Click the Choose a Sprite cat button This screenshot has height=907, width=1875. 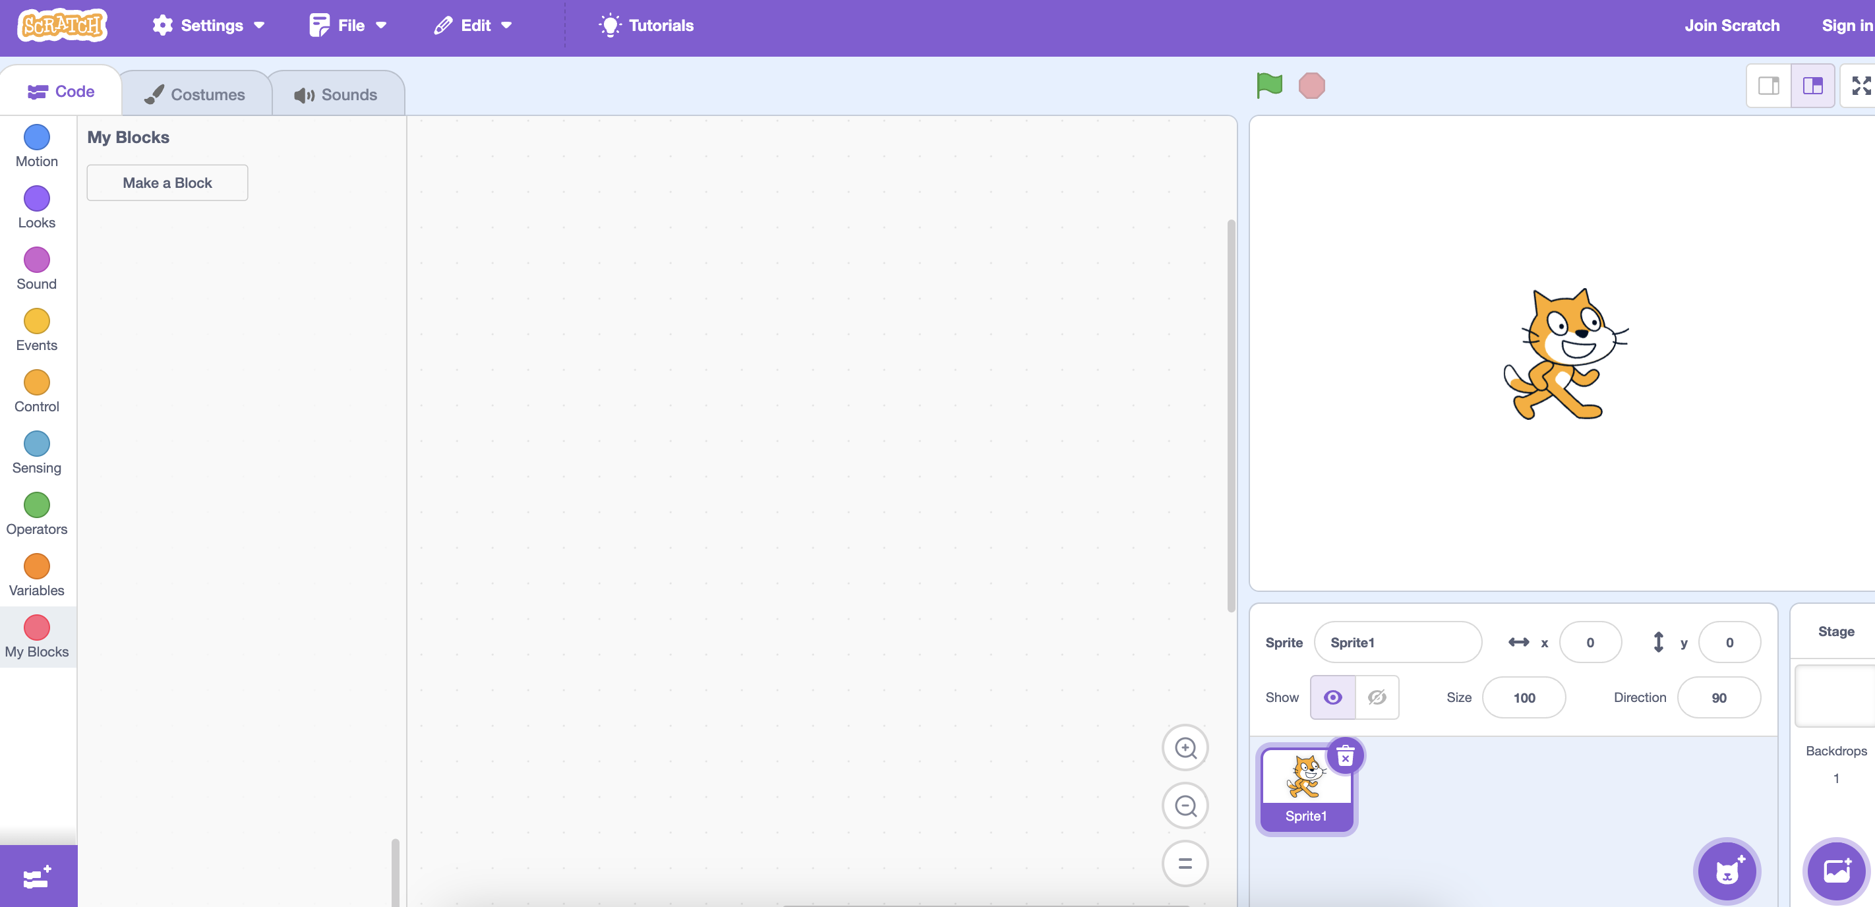coord(1726,871)
